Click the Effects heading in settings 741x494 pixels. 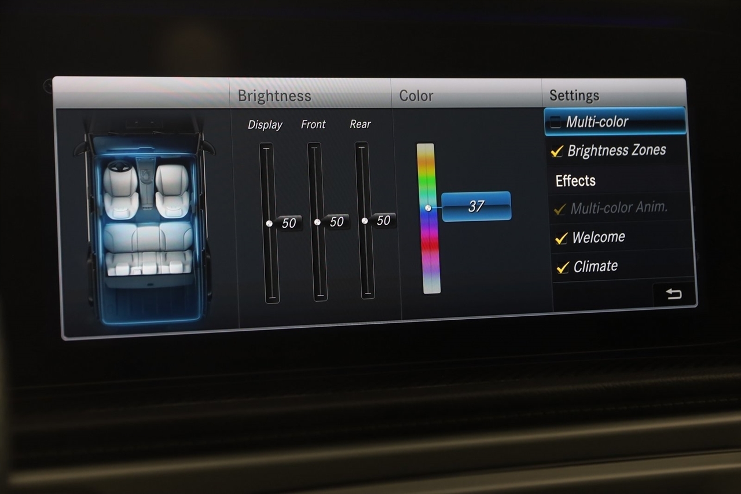575,181
